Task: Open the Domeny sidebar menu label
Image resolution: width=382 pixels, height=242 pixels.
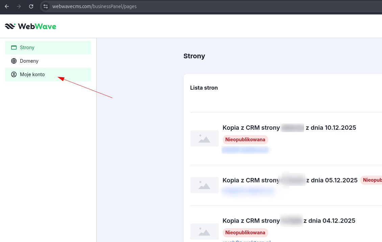Action: point(29,61)
